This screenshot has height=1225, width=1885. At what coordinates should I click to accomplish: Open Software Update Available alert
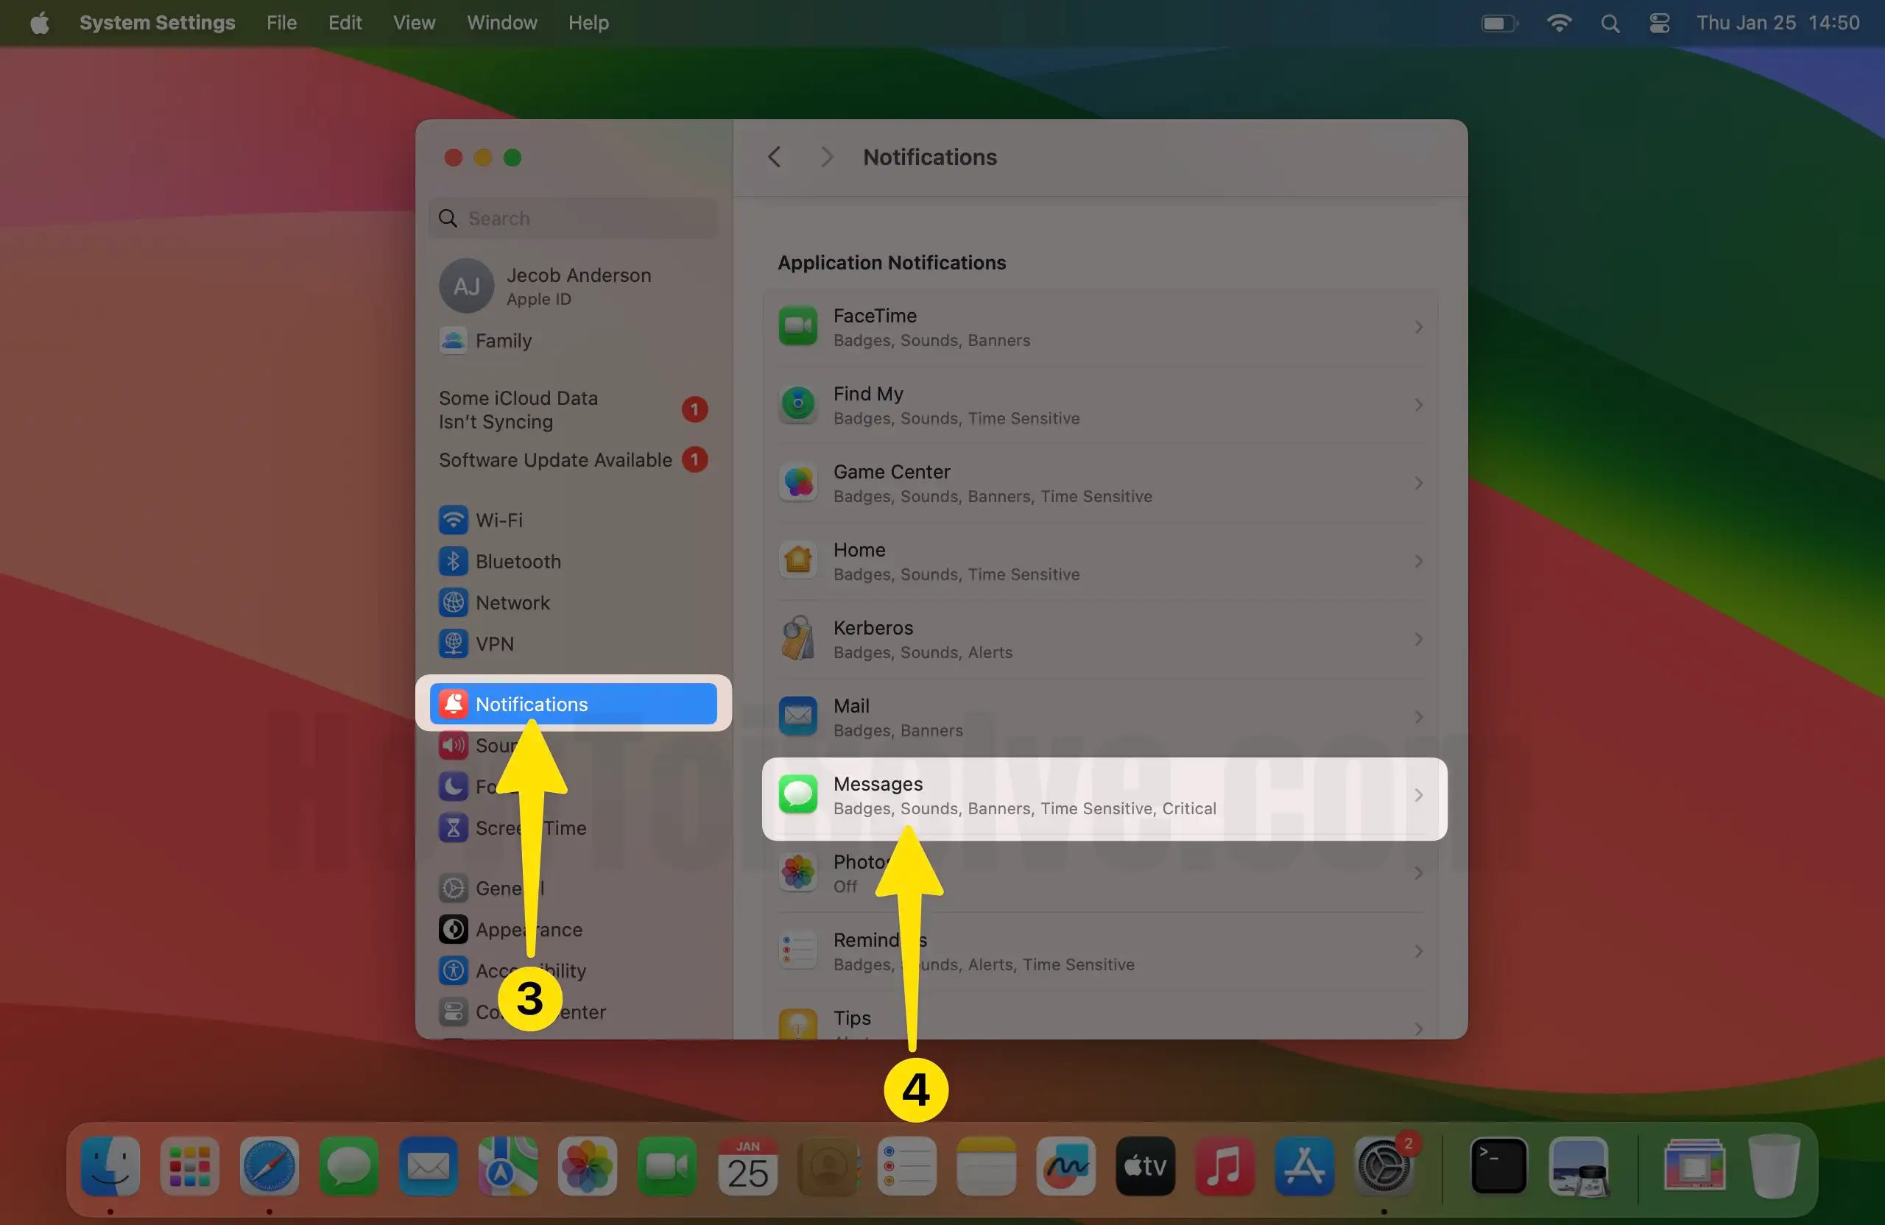click(573, 459)
